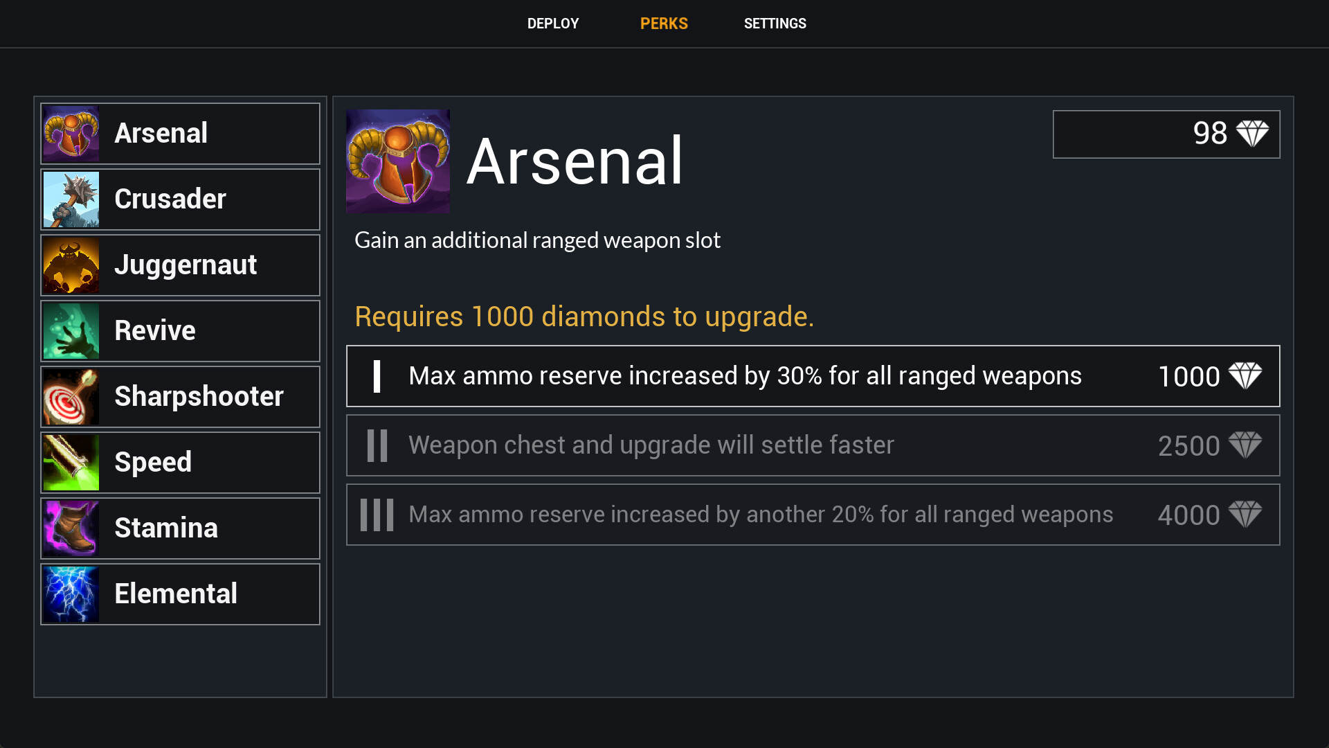Image resolution: width=1329 pixels, height=748 pixels.
Task: Choose the Juggernaut demon icon
Action: pos(71,265)
